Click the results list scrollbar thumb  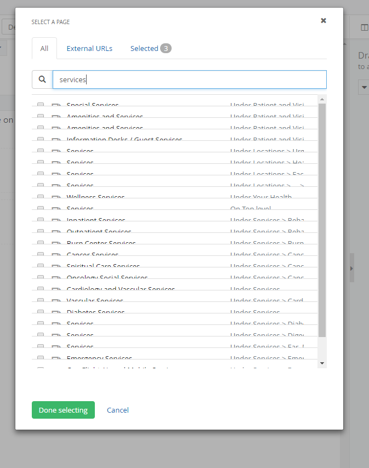322,219
